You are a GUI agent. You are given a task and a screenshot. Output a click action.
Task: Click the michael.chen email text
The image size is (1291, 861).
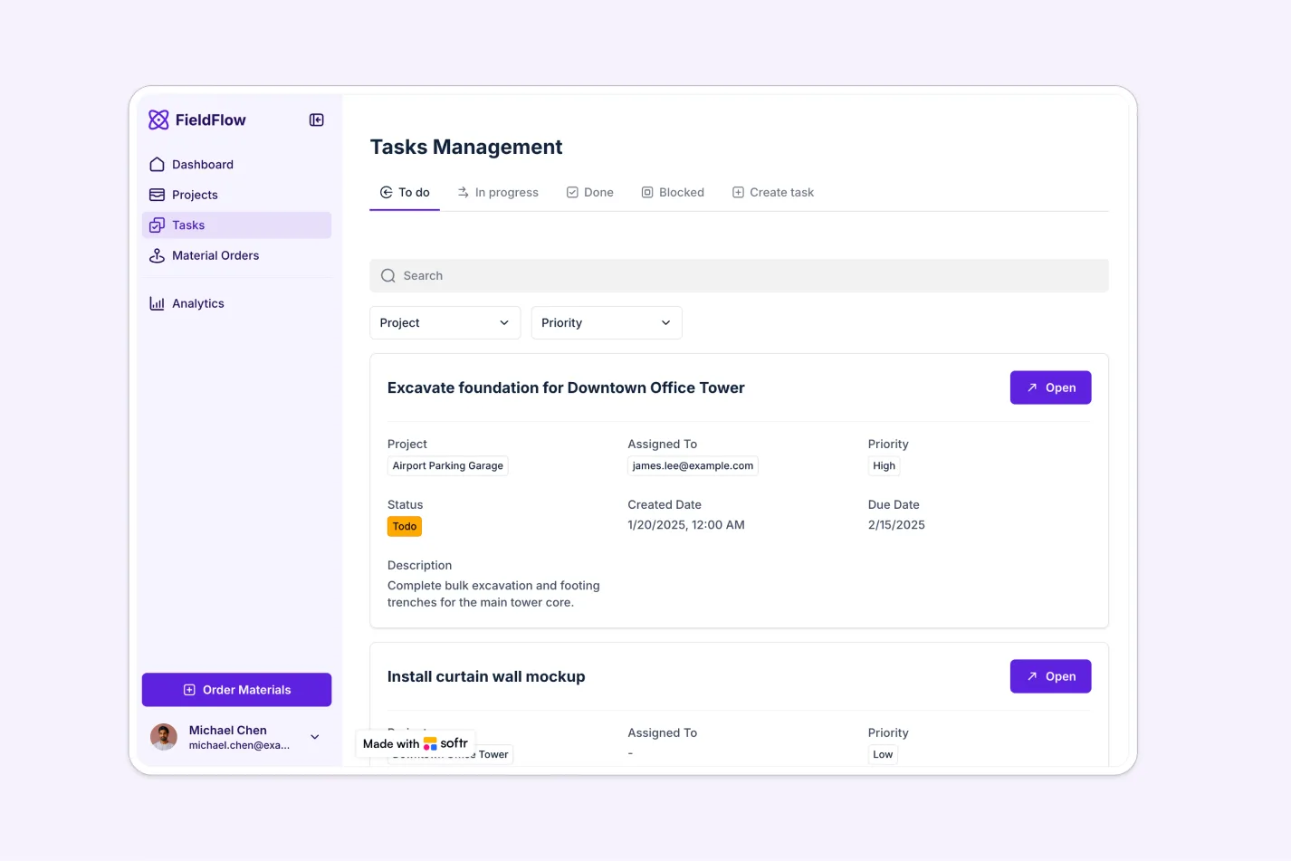[239, 745]
